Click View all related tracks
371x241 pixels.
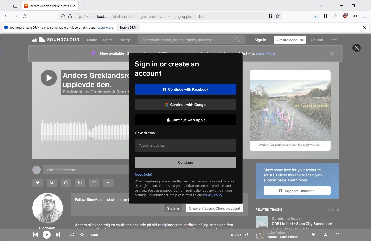point(333,210)
